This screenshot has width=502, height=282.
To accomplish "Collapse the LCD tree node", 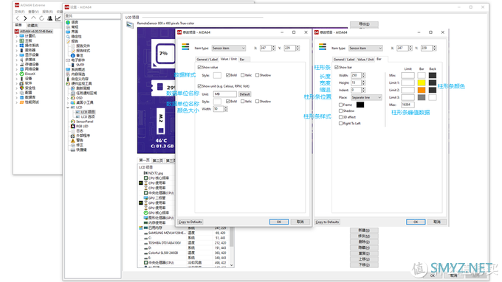I will tap(68, 107).
